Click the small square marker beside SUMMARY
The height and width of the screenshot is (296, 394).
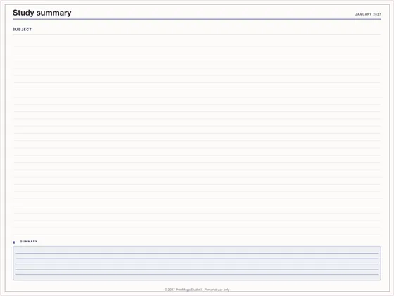(14, 242)
